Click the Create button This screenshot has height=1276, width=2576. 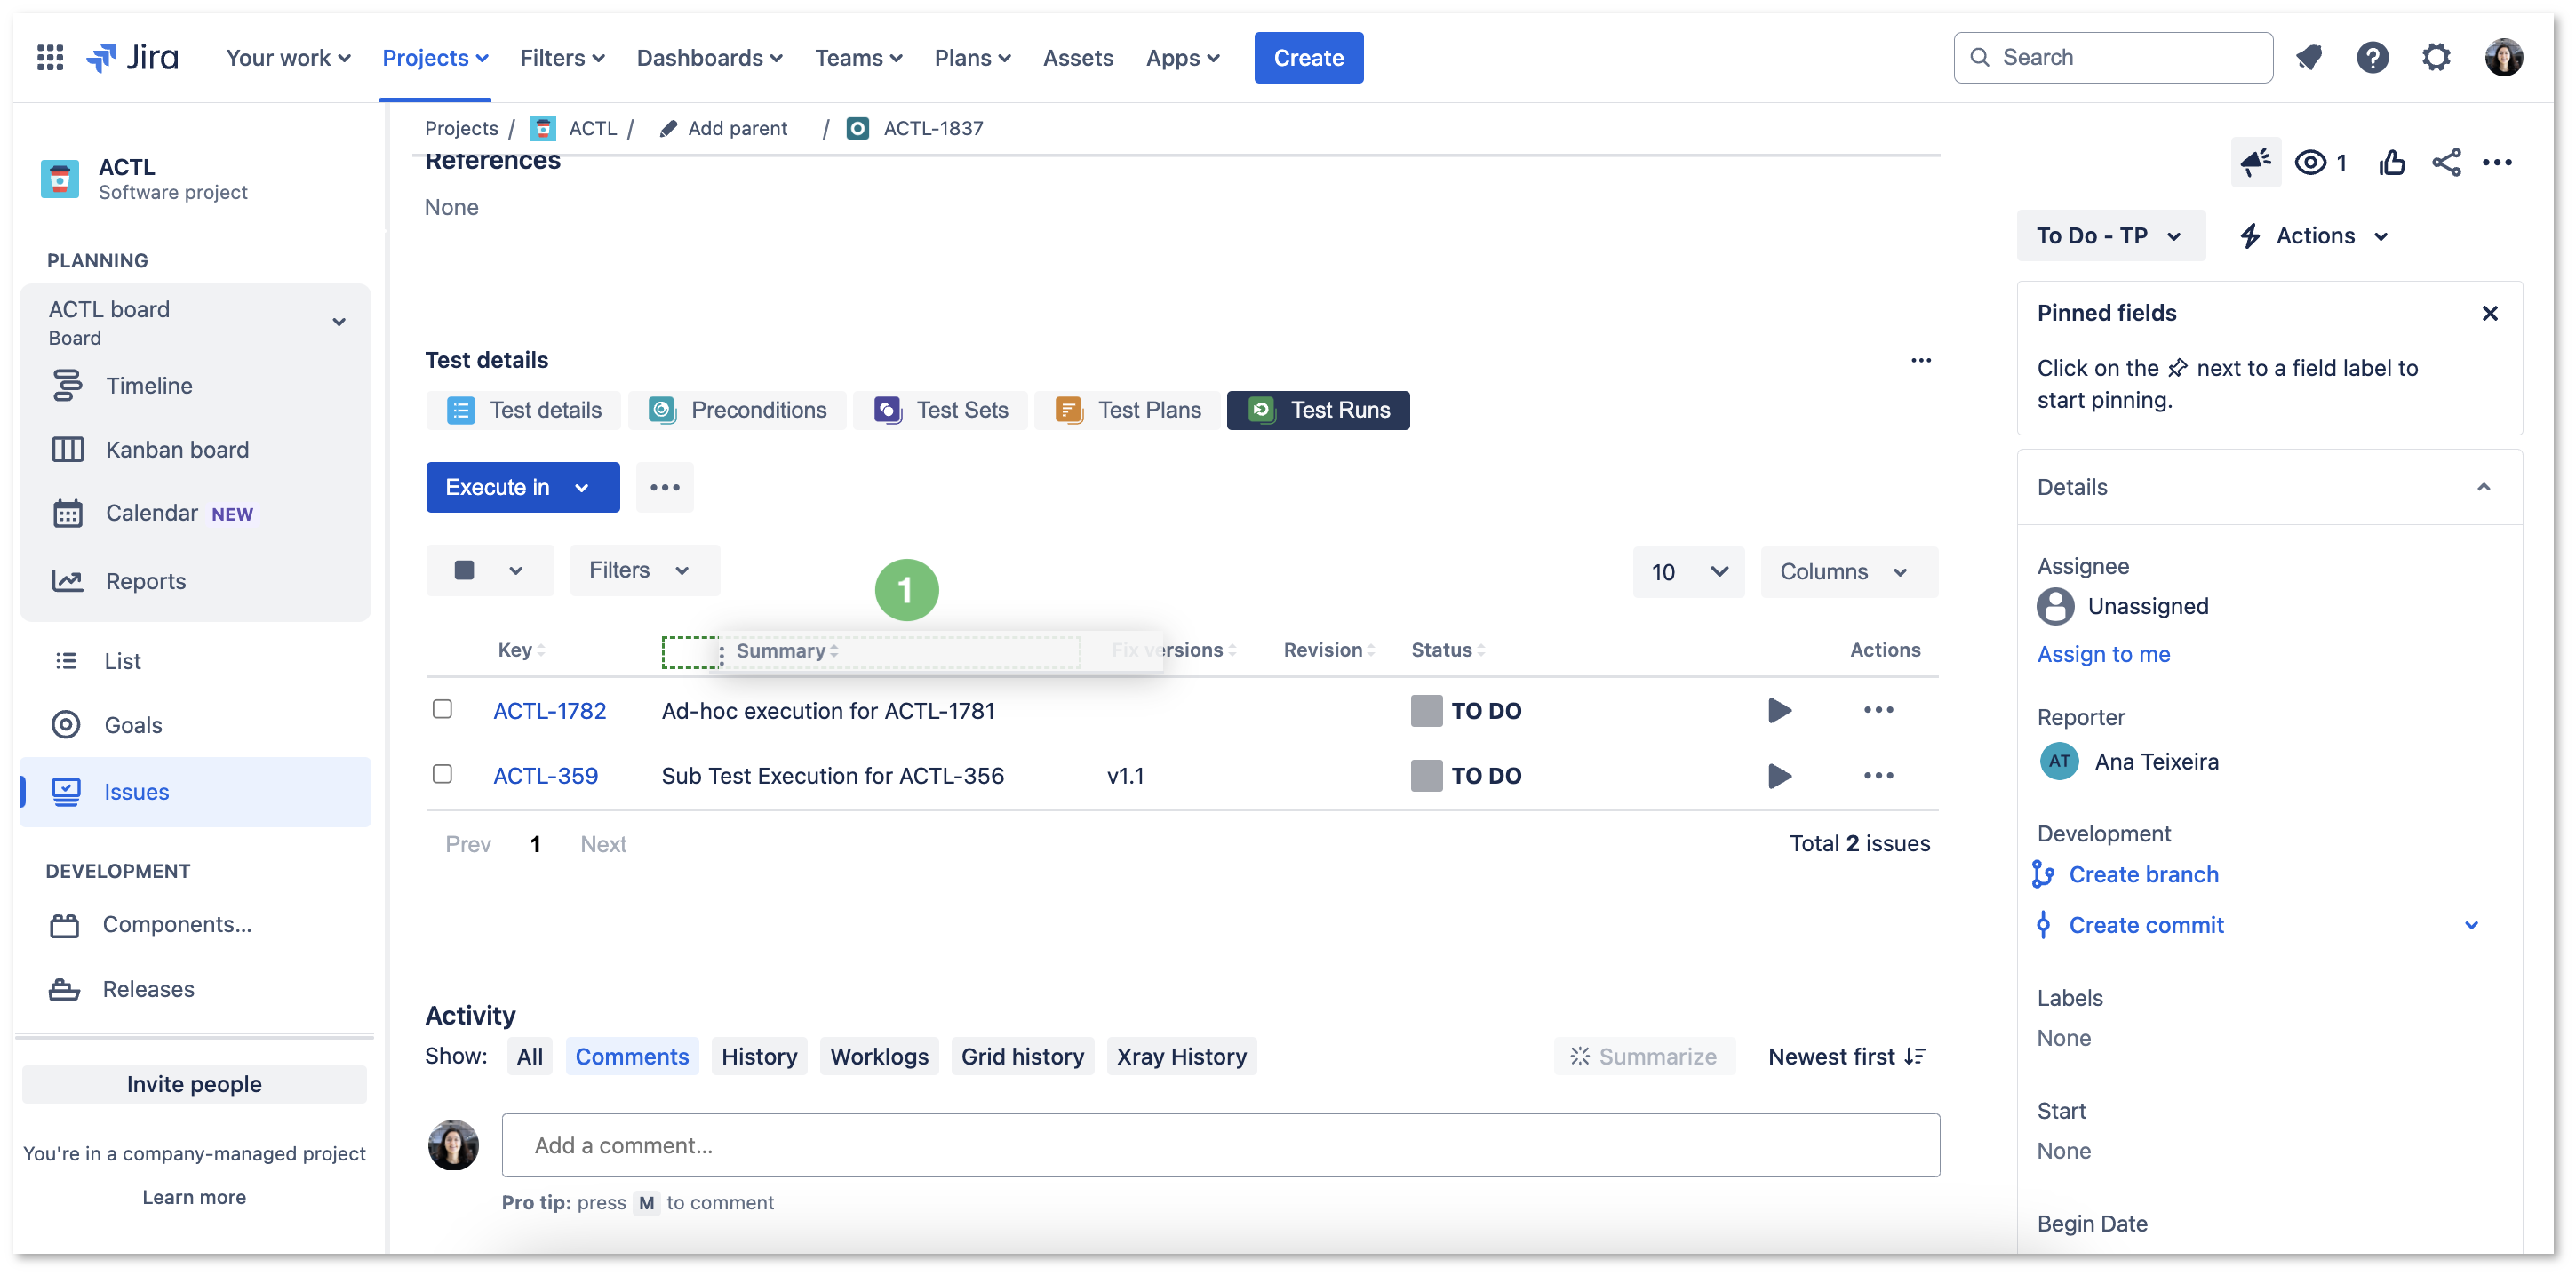(x=1308, y=58)
